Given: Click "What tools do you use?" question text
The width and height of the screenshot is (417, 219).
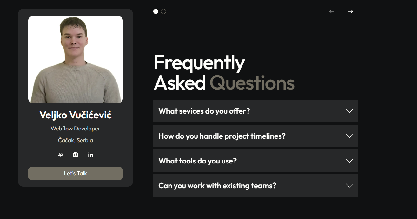Looking at the screenshot, I should pos(197,161).
